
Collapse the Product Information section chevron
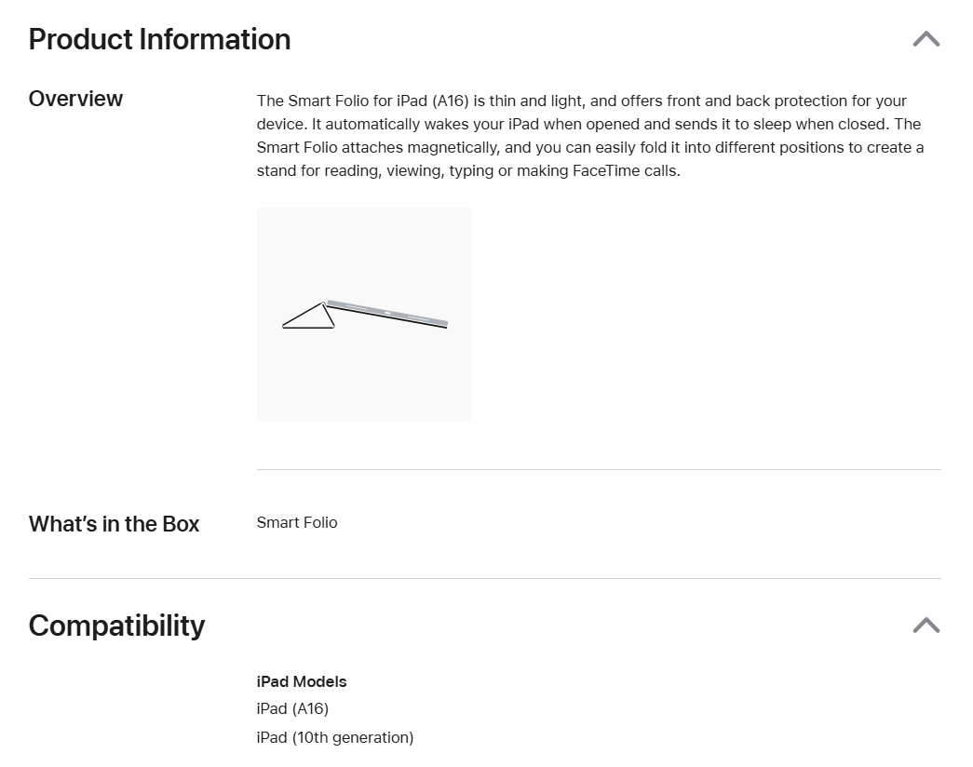(926, 39)
